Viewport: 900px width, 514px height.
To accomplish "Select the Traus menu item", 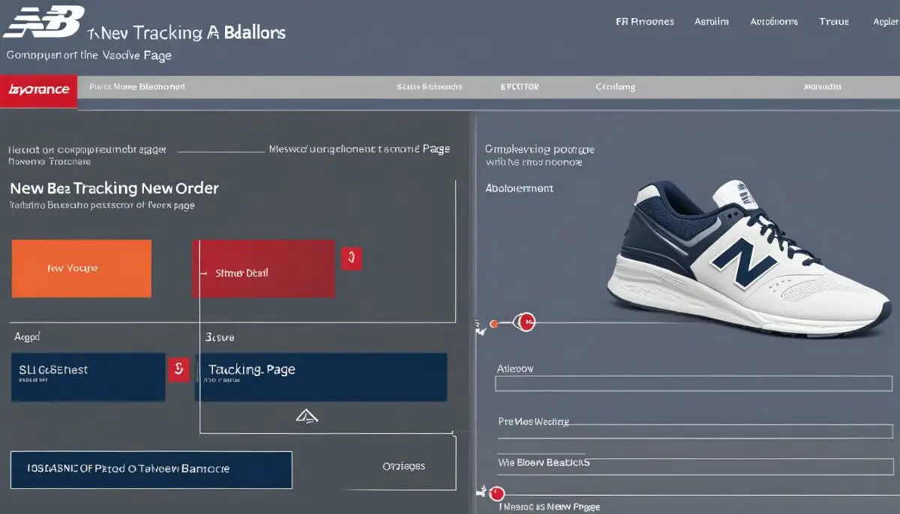I will (834, 21).
